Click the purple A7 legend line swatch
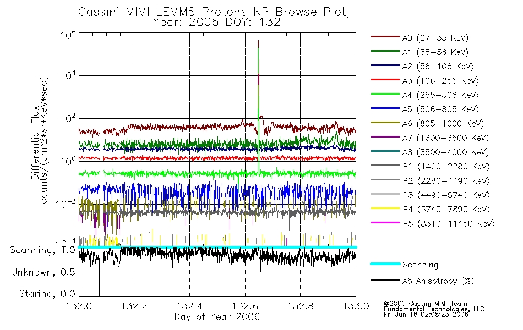Viewport: 523px width, 330px height. coord(385,136)
